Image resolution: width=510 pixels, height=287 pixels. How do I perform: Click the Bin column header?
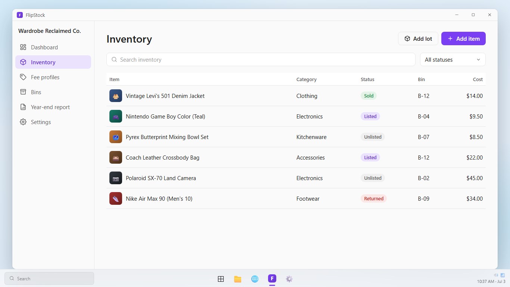click(x=422, y=79)
